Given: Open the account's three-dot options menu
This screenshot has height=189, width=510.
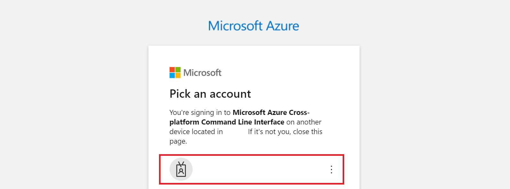Looking at the screenshot, I should [x=331, y=170].
